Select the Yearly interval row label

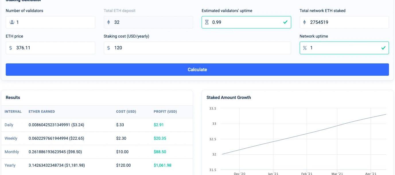tap(10, 165)
